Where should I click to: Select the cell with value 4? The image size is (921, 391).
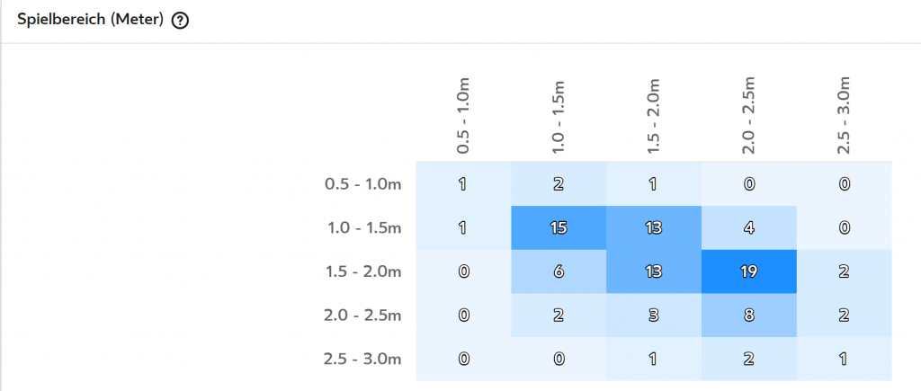749,227
